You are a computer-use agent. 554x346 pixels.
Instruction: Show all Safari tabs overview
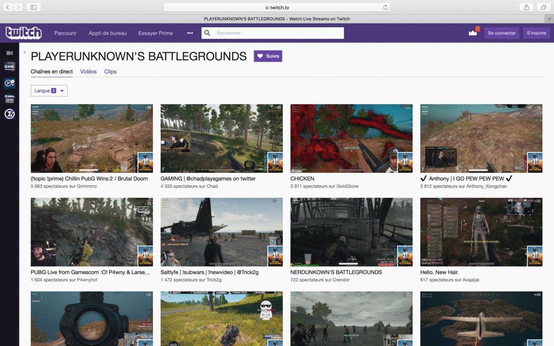point(543,7)
